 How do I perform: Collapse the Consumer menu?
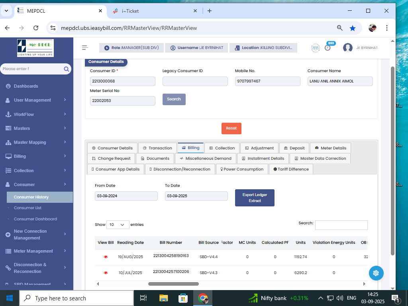tap(36, 184)
